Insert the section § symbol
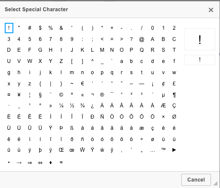This screenshot has height=188, width=220. [x=40, y=95]
